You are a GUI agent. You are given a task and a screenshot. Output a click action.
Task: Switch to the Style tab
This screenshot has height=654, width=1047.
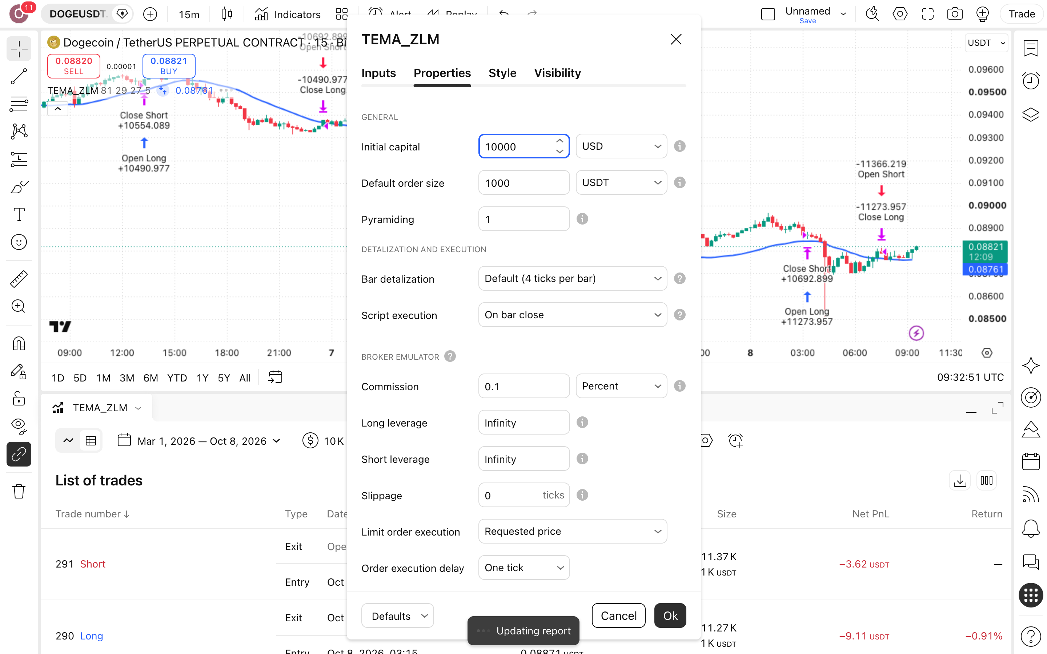point(502,73)
